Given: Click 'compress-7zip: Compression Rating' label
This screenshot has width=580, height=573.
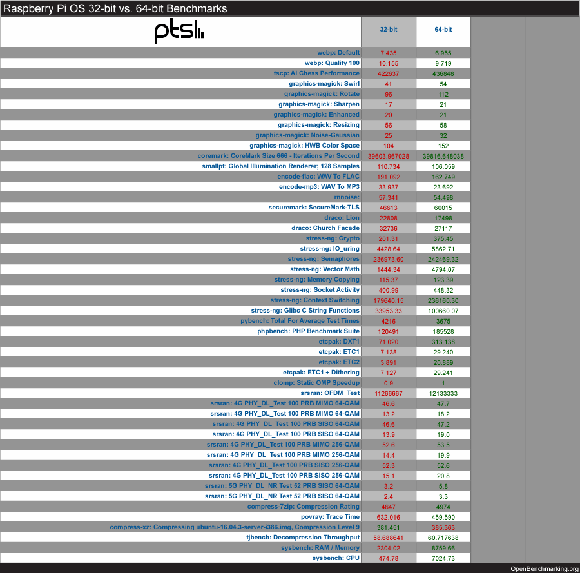Looking at the screenshot, I should (304, 507).
